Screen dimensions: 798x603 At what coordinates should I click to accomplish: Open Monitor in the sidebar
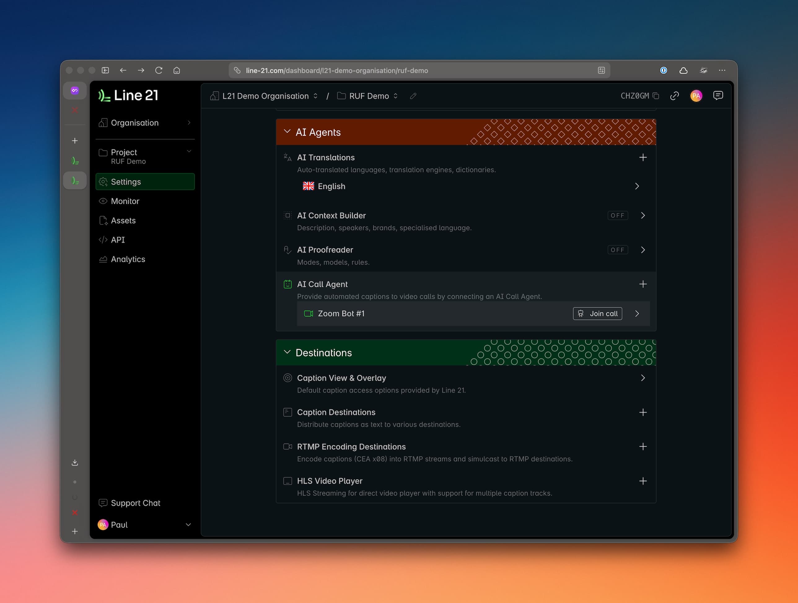[125, 201]
